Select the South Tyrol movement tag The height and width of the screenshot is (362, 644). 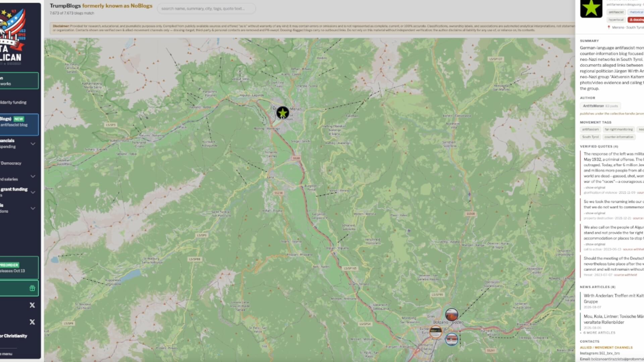coord(590,137)
